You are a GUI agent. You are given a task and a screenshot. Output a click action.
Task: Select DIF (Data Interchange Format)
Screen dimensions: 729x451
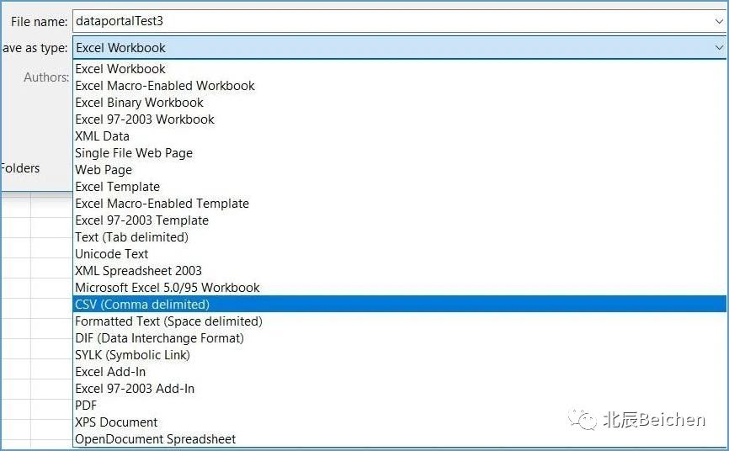(x=159, y=338)
